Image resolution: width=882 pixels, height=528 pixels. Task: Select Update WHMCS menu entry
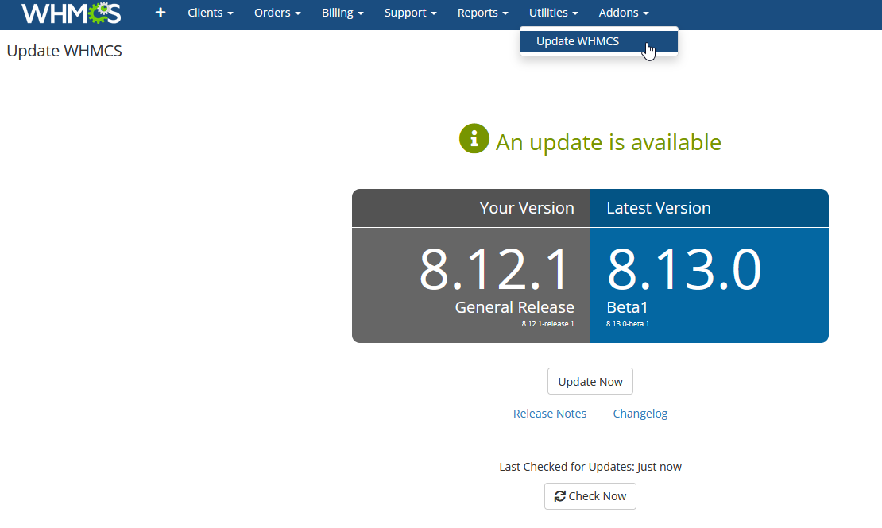tap(598, 41)
